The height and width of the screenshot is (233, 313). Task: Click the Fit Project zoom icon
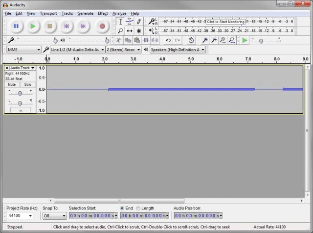232,40
